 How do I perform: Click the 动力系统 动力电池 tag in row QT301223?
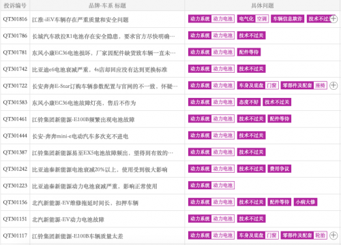point(211,186)
